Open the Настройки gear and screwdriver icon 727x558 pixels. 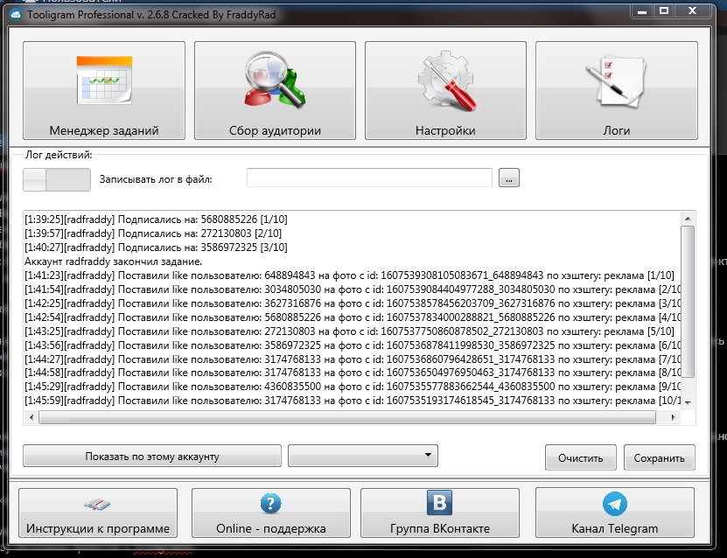(446, 80)
